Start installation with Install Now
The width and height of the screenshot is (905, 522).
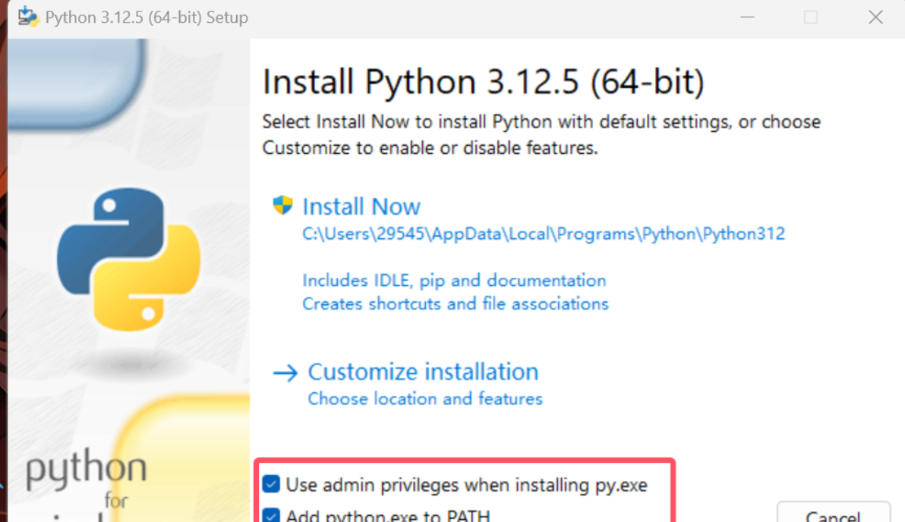pos(361,206)
